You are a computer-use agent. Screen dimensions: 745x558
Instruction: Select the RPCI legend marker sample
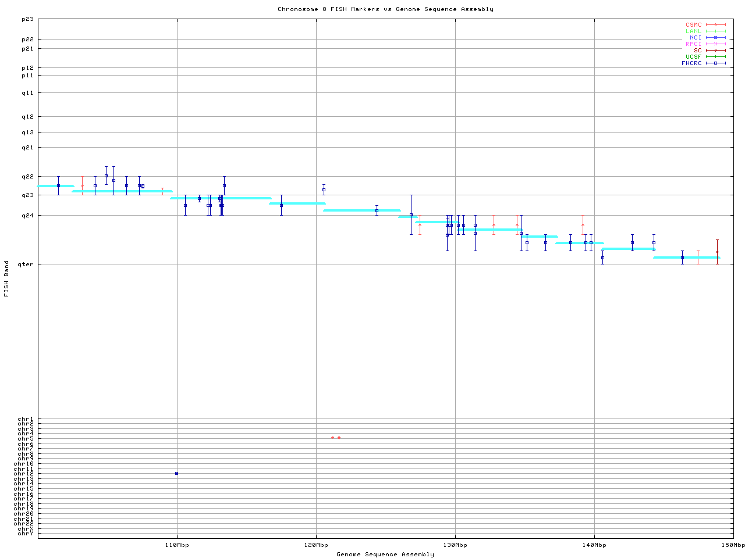point(716,44)
